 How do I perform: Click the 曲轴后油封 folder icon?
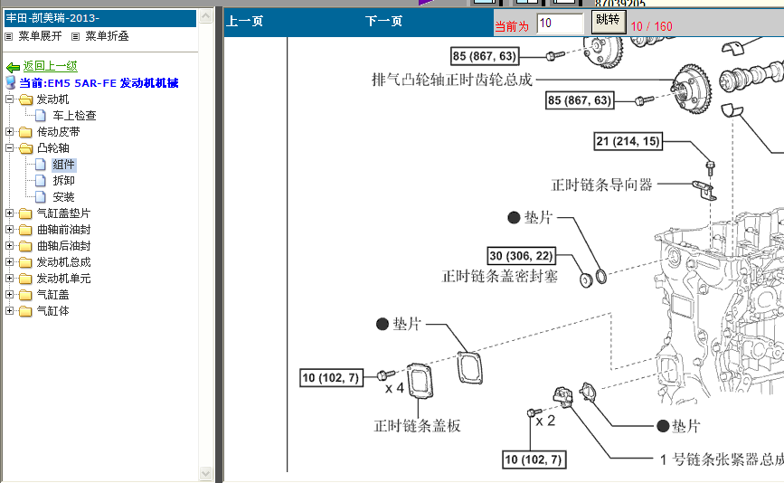[x=25, y=246]
